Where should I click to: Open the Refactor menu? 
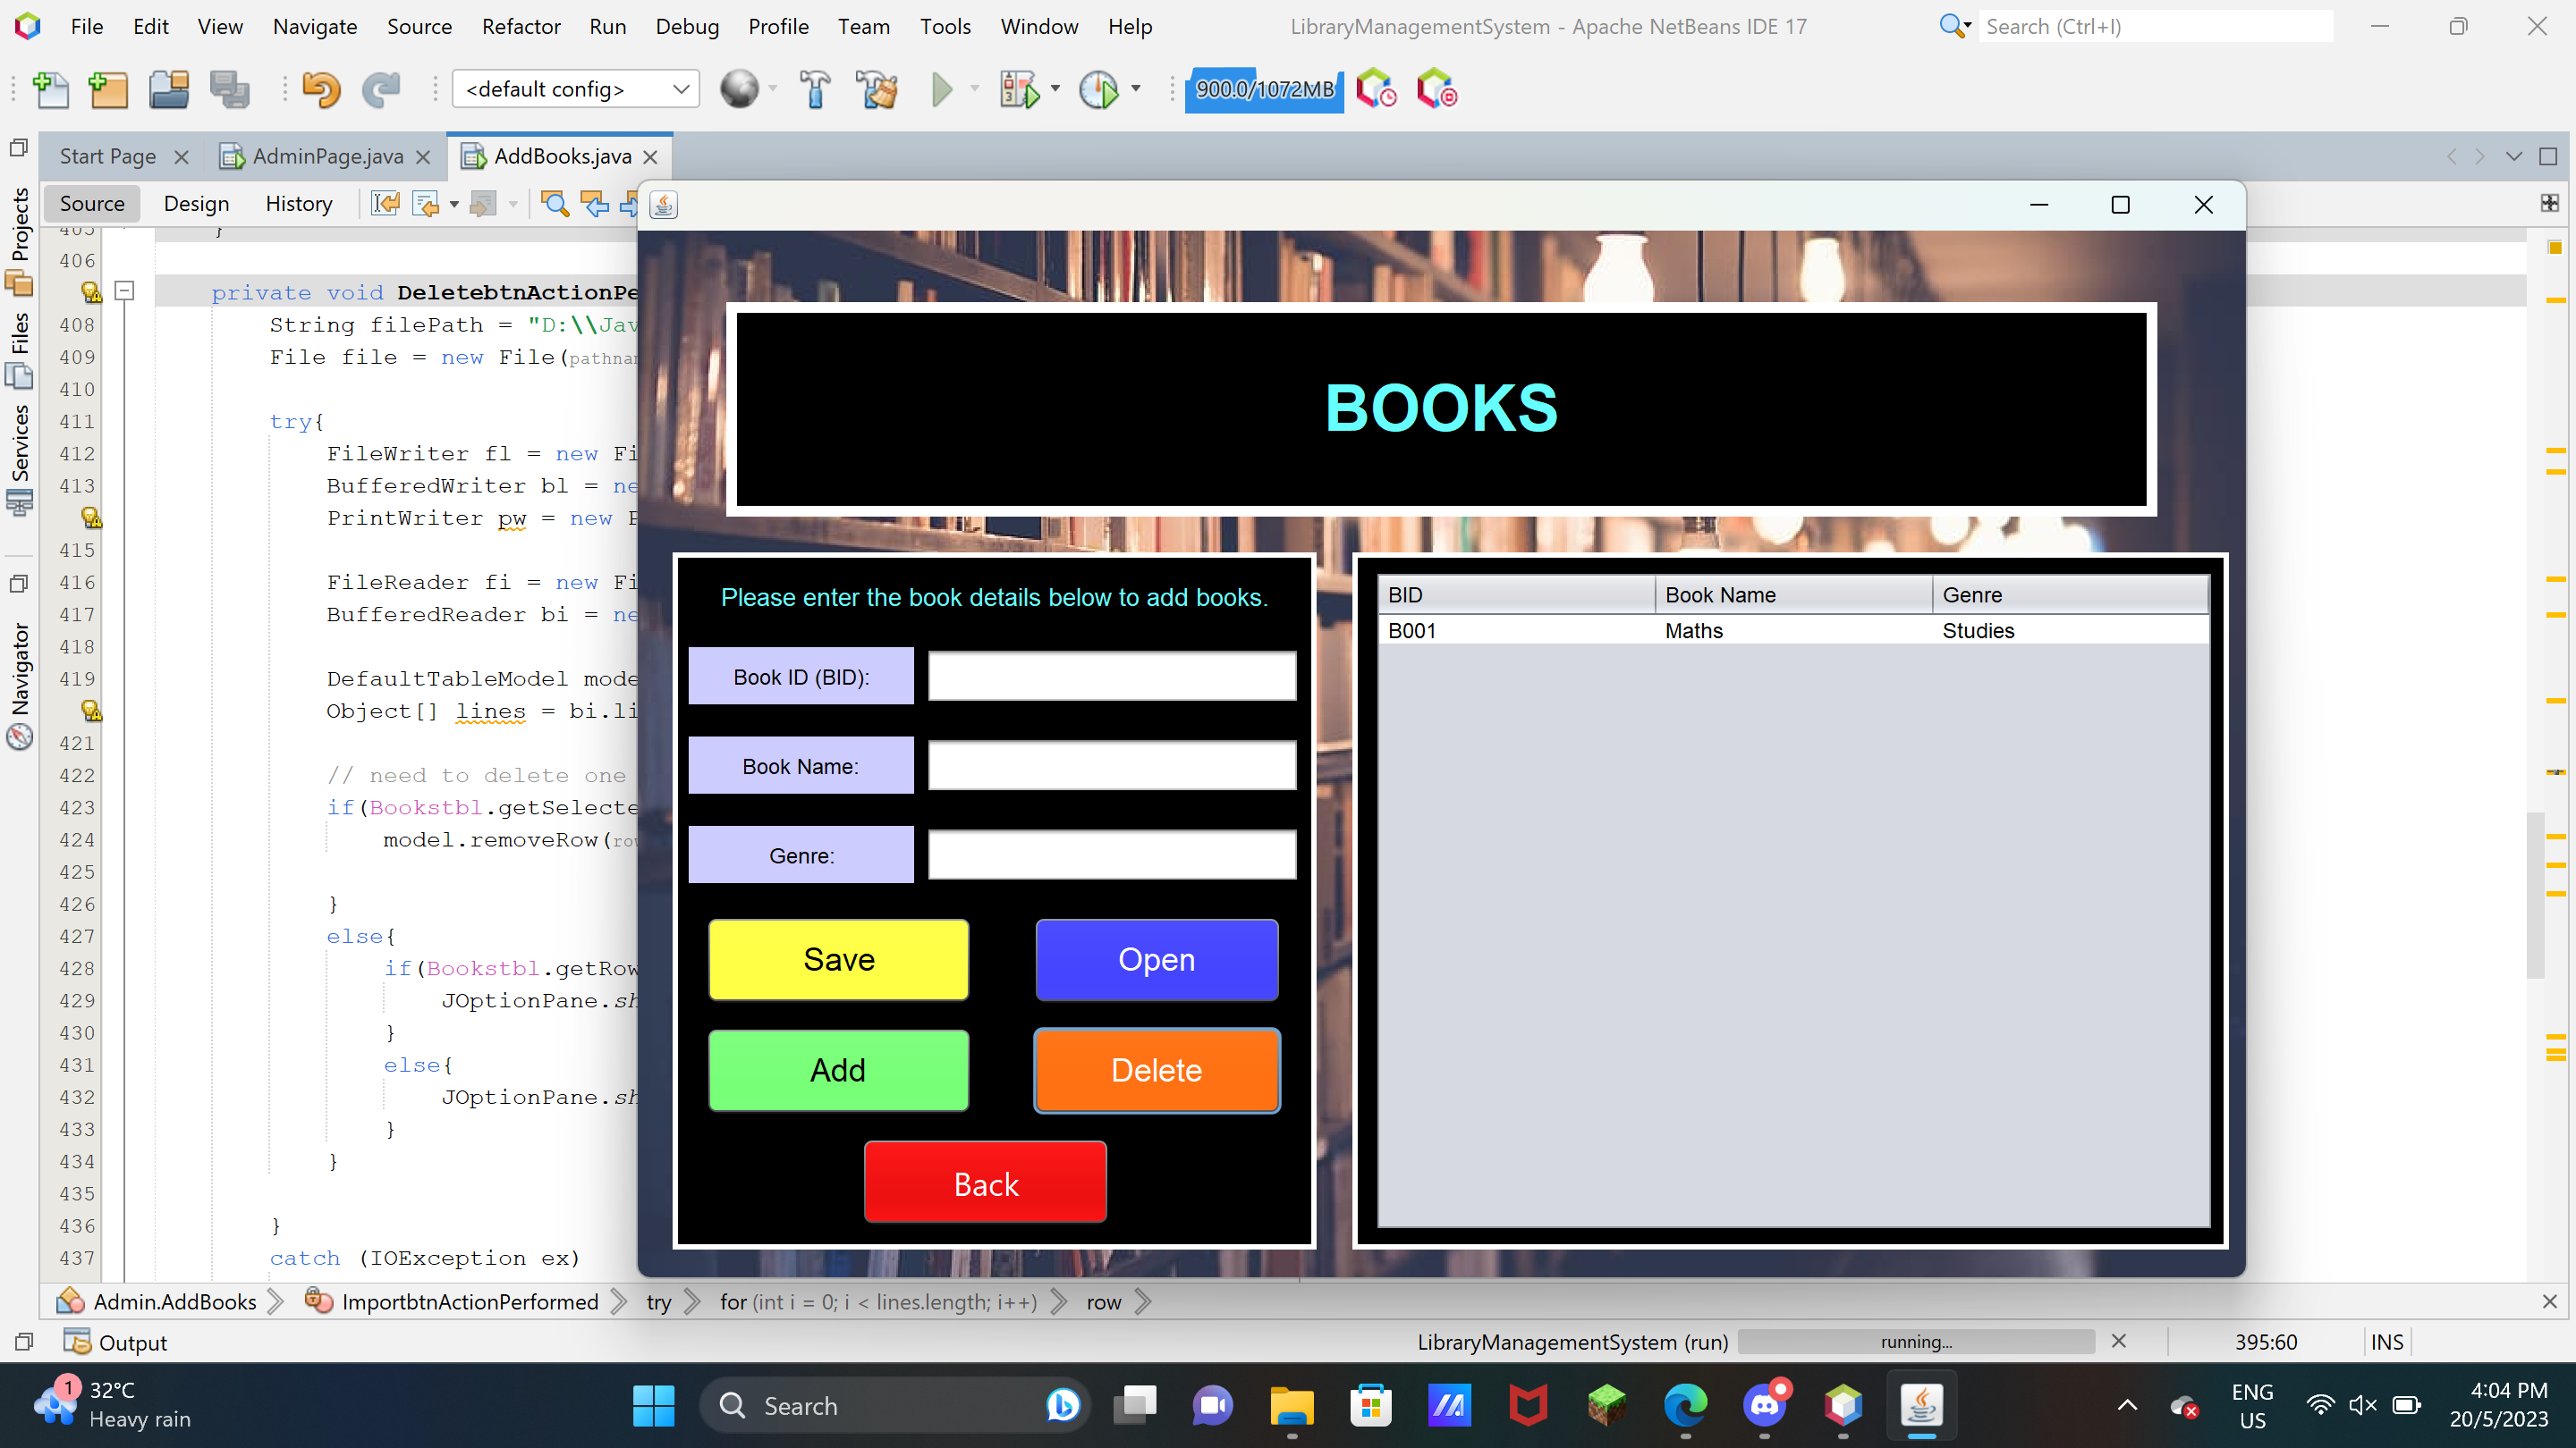click(520, 27)
